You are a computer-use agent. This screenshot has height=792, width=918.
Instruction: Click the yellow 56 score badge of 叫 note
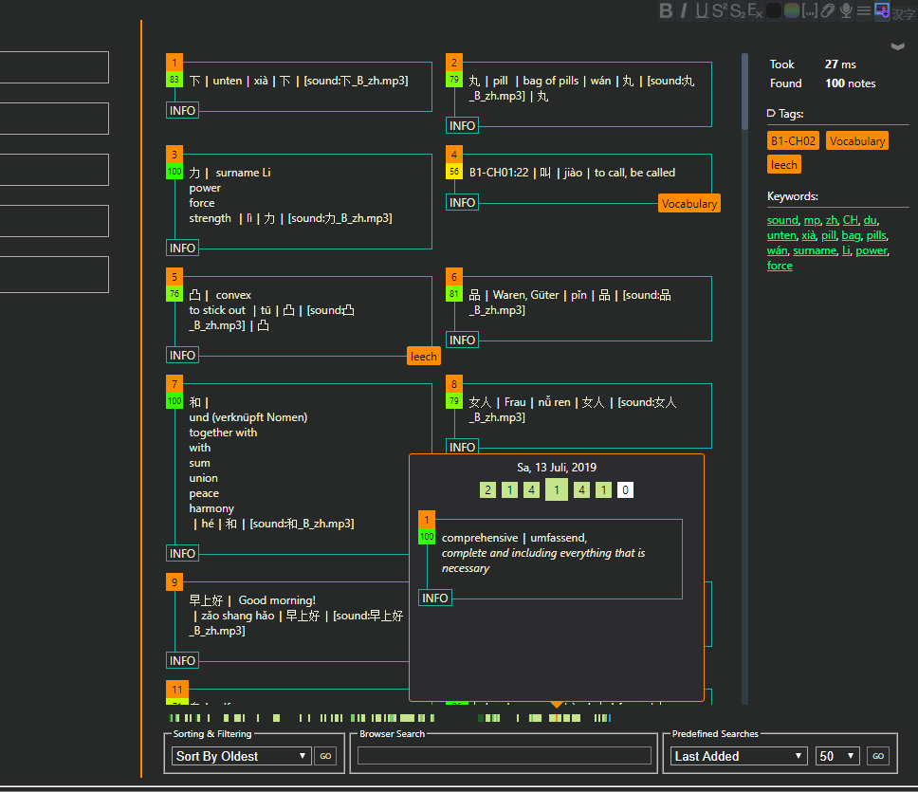[x=454, y=172]
